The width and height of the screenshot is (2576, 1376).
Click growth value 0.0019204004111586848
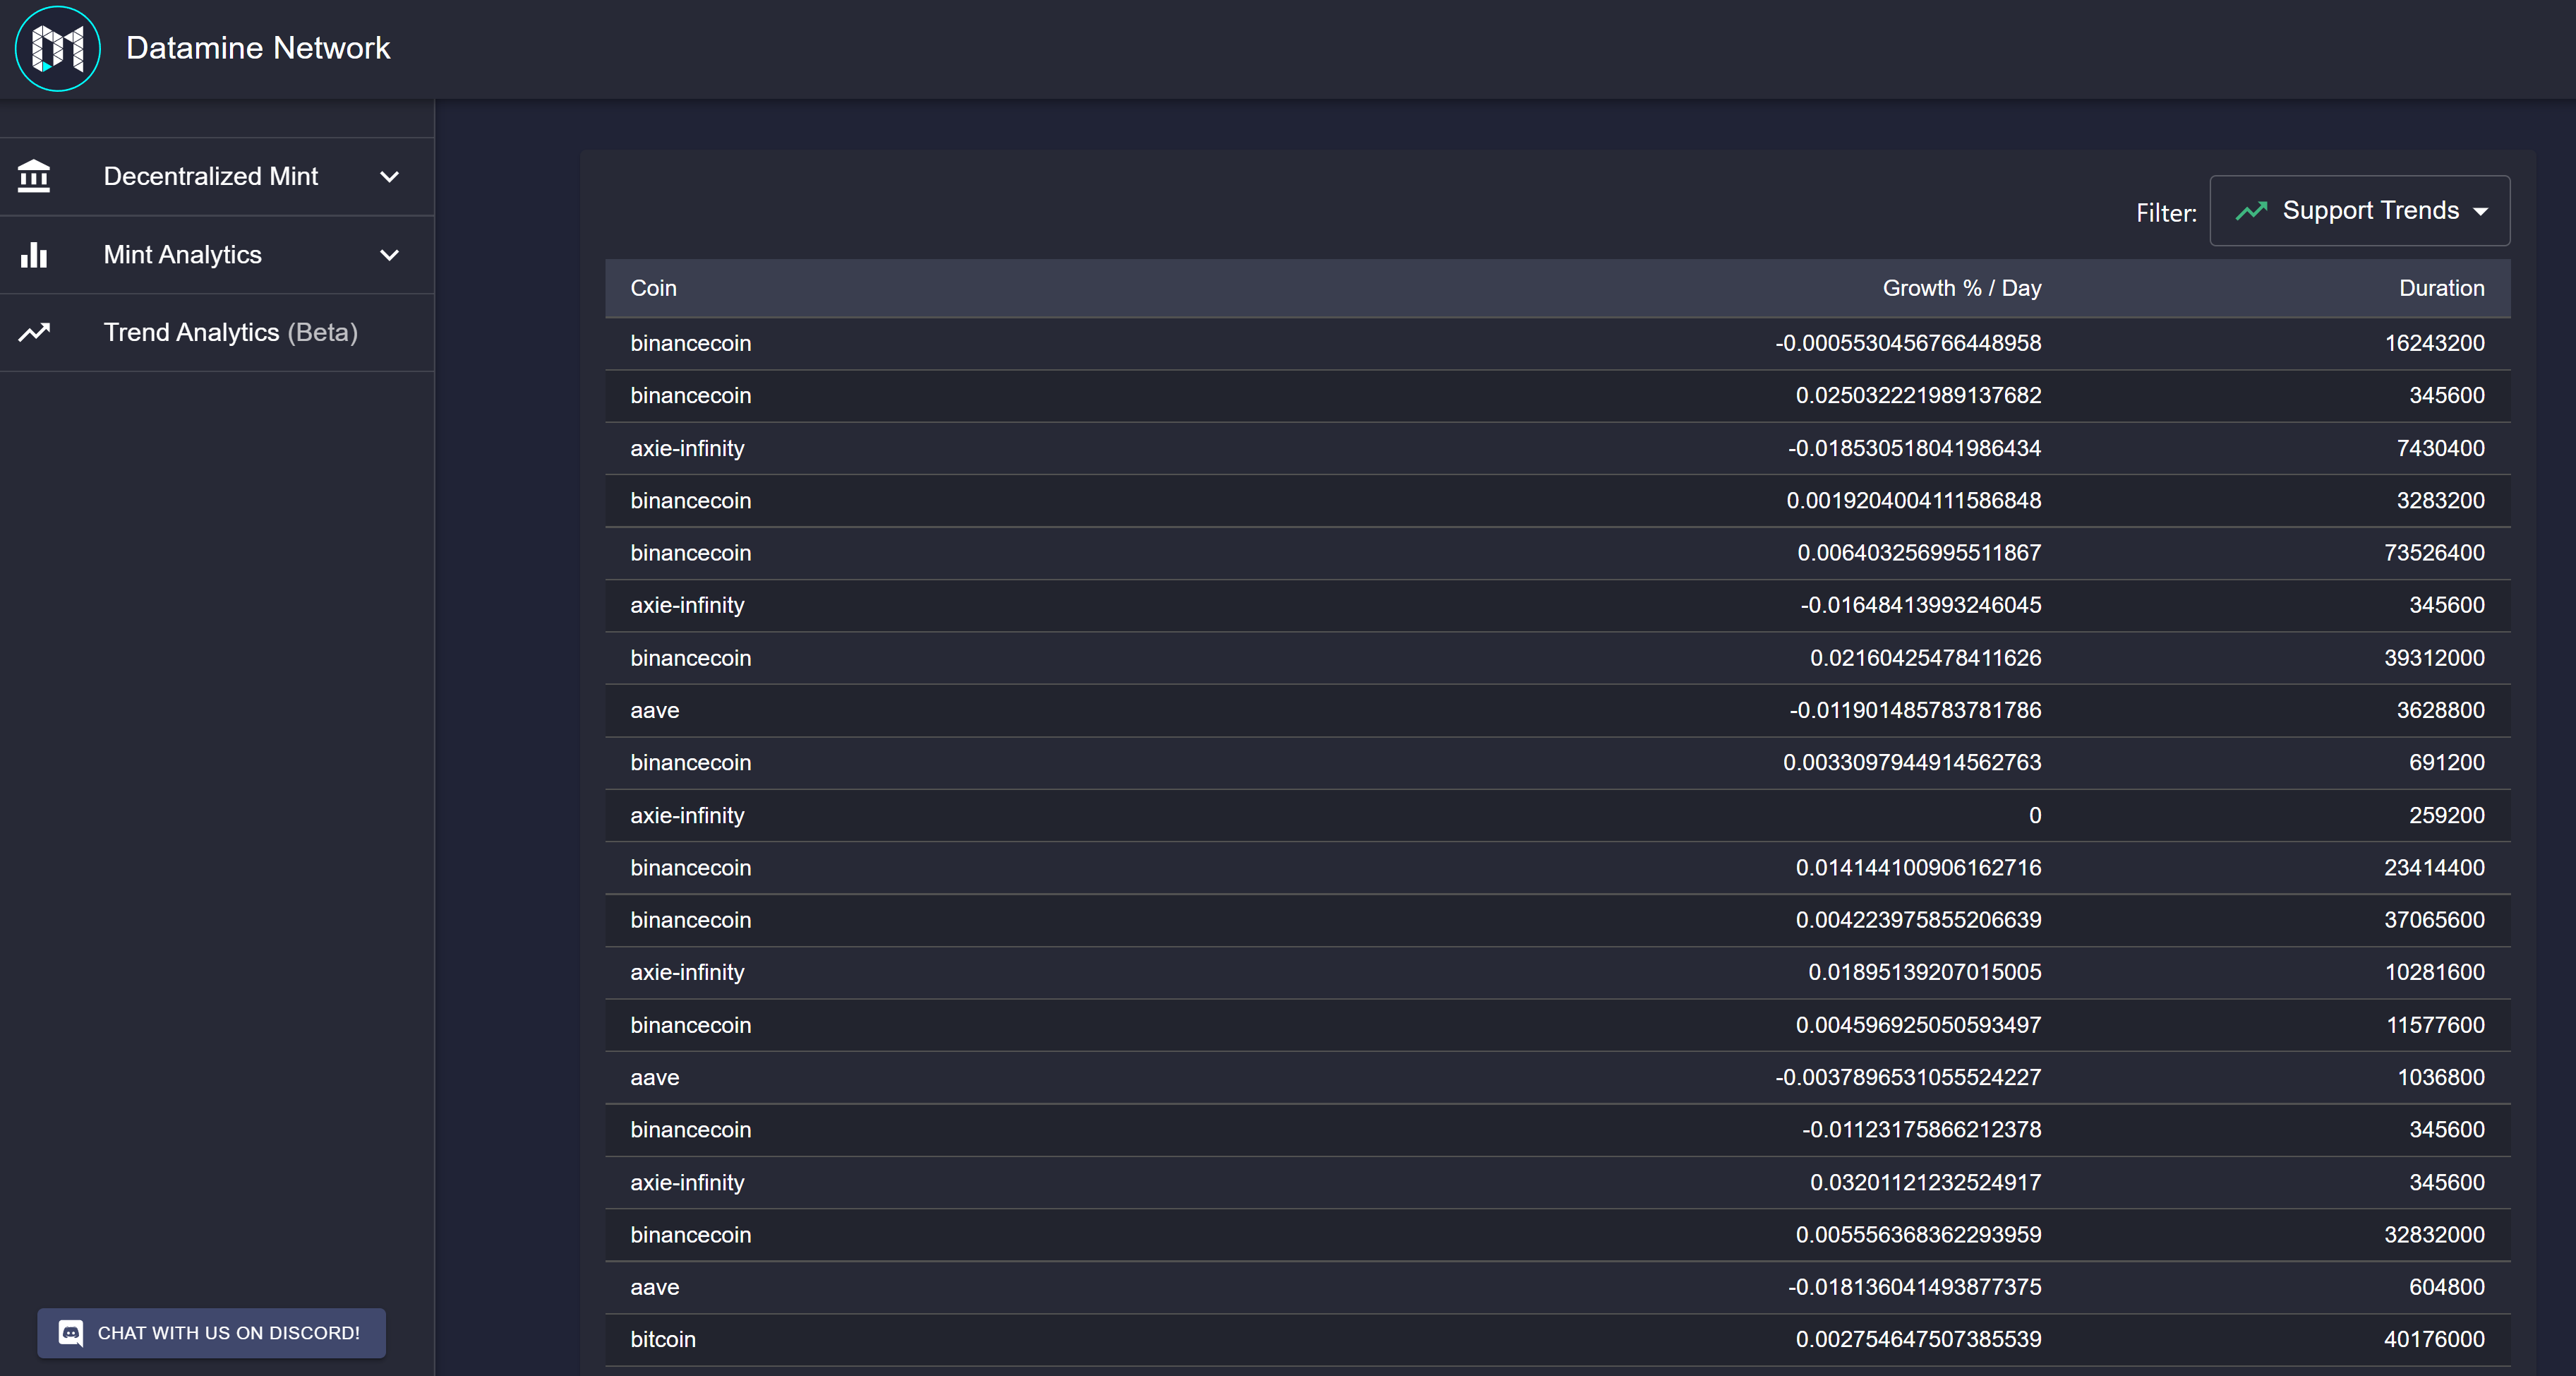point(1914,501)
